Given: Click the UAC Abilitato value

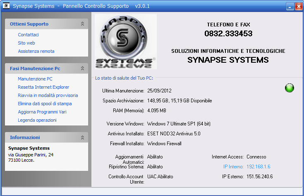Looking at the screenshot, I should point(160,177).
